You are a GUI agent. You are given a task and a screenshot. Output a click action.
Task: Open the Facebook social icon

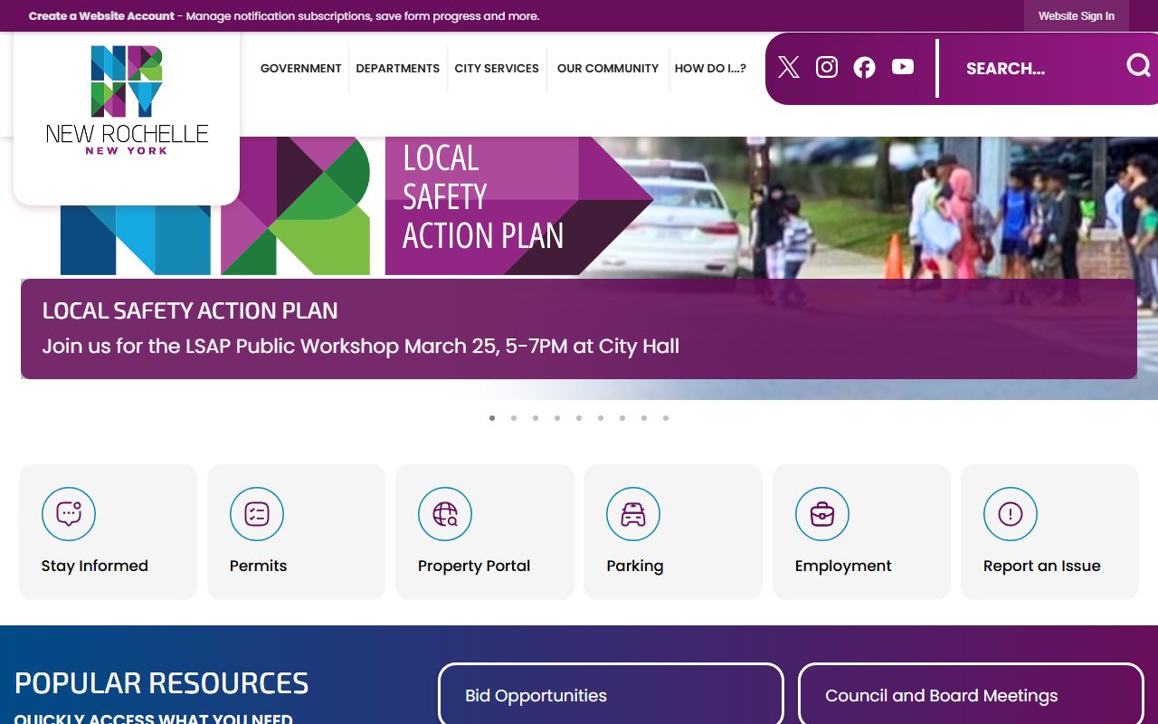(865, 67)
